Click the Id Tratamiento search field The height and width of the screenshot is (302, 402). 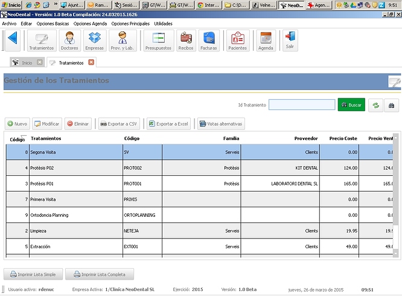pos(302,105)
